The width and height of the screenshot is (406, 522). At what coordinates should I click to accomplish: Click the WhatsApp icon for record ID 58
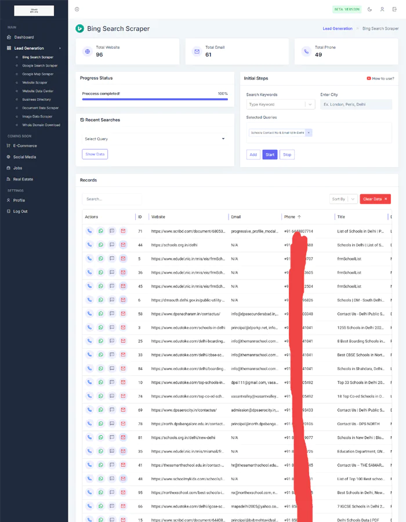(101, 314)
